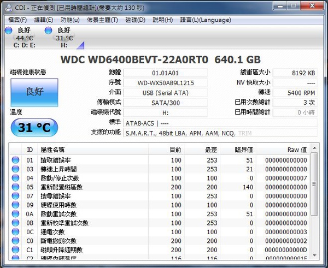Image resolution: width=328 pixels, height=268 pixels.
Task: Open the 編輯(E) menu
Action: coord(44,20)
